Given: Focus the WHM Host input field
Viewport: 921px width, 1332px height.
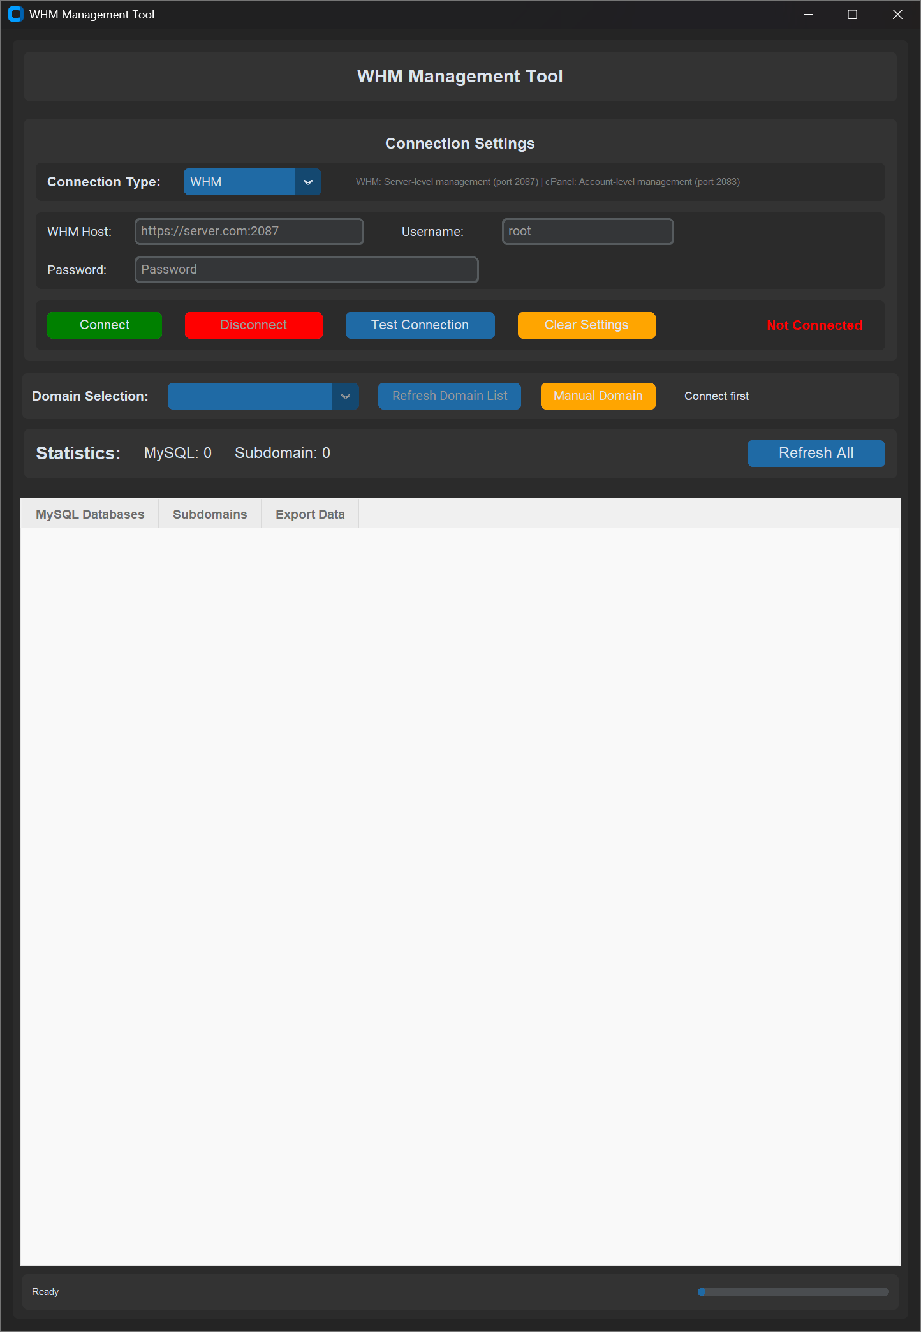Looking at the screenshot, I should coord(249,231).
